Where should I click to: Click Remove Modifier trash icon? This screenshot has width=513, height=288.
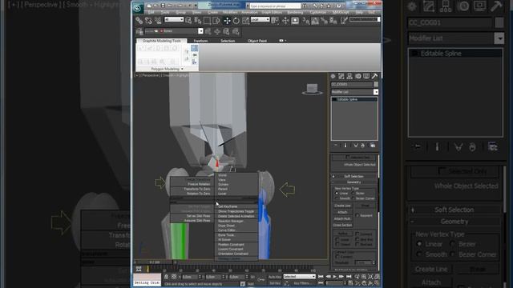[x=363, y=146]
